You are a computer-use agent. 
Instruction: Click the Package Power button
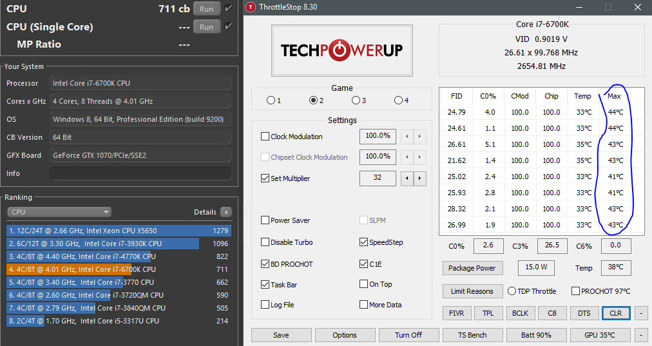click(x=472, y=268)
